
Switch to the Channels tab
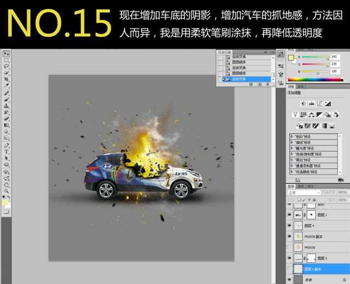coord(301,186)
